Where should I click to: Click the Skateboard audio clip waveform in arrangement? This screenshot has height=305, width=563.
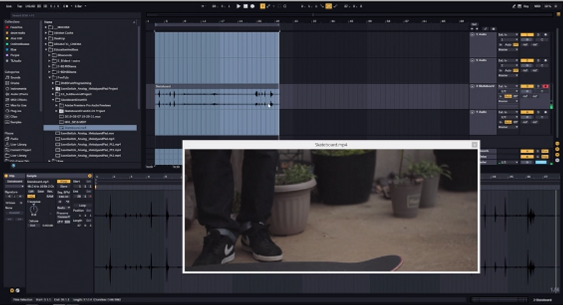pyautogui.click(x=217, y=99)
